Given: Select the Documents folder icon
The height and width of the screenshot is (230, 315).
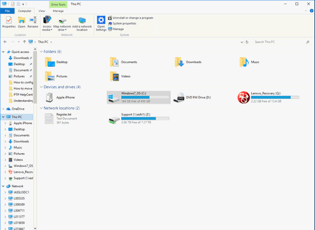Looking at the screenshot, I should [x=115, y=62].
